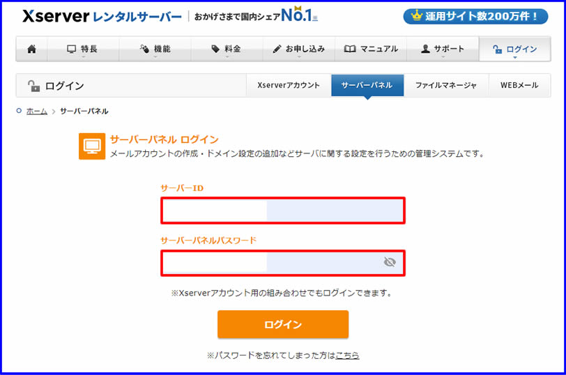The height and width of the screenshot is (375, 566).
Task: Open the 料金 menu
Action: click(x=227, y=49)
